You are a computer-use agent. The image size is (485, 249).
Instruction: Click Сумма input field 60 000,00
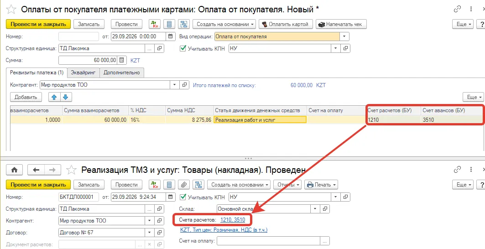pos(88,60)
